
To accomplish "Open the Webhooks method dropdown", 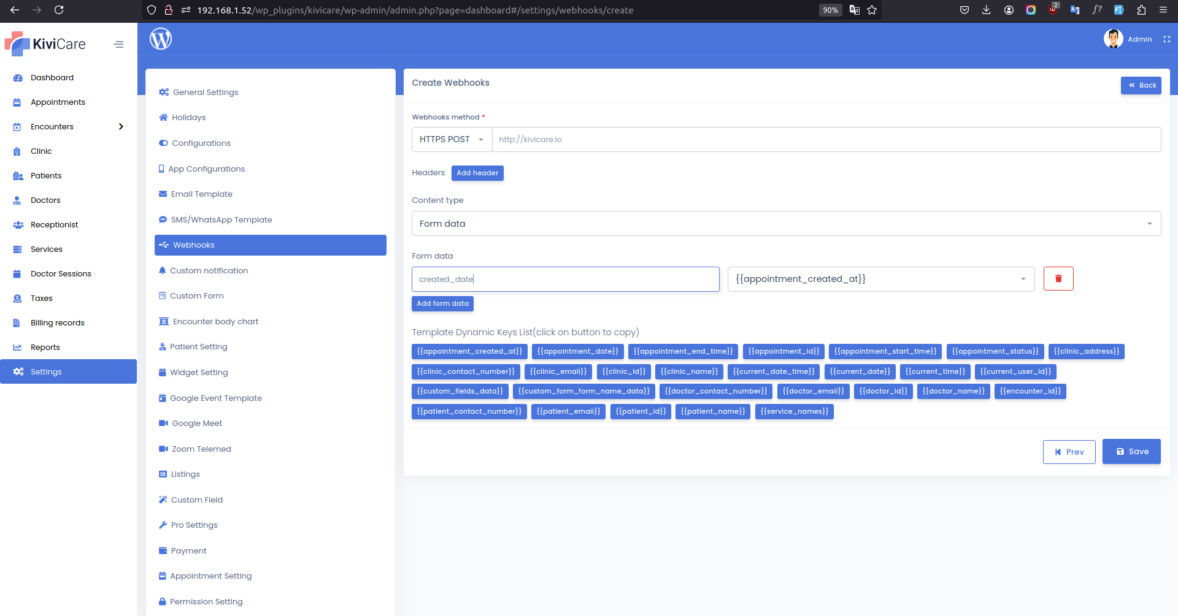I will click(451, 139).
